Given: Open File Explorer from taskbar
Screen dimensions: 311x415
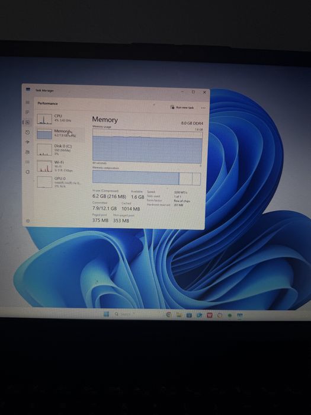Looking at the screenshot, I should [179, 315].
